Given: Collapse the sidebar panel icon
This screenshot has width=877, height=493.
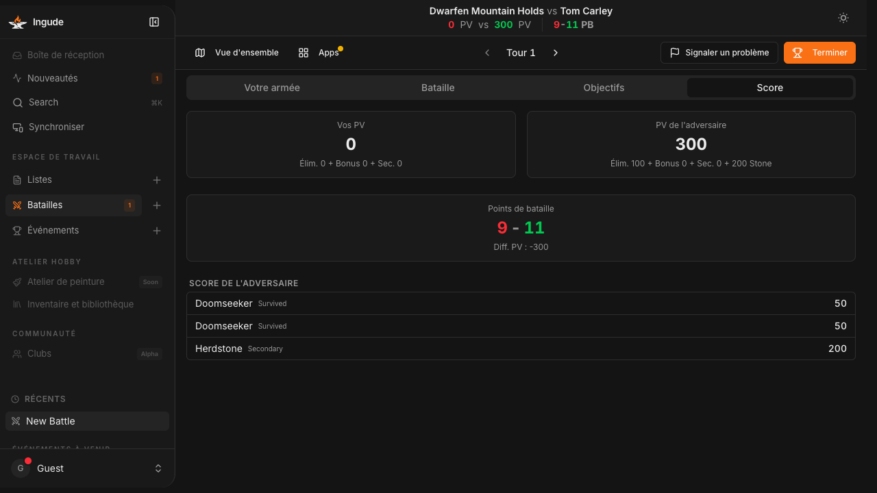Looking at the screenshot, I should [154, 22].
